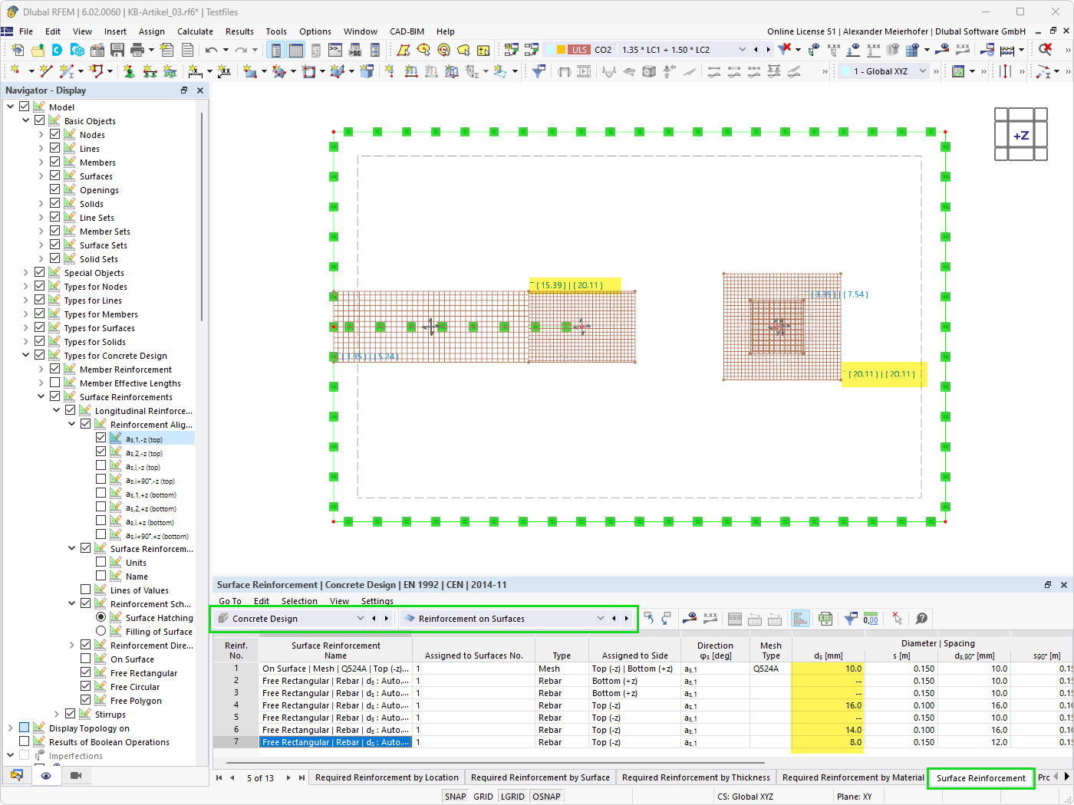1074x805 pixels.
Task: Click the Go To menu in results panel
Action: point(230,601)
